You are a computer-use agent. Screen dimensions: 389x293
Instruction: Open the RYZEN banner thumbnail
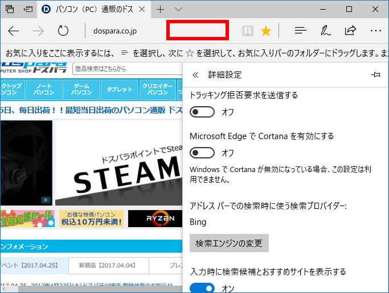(154, 219)
